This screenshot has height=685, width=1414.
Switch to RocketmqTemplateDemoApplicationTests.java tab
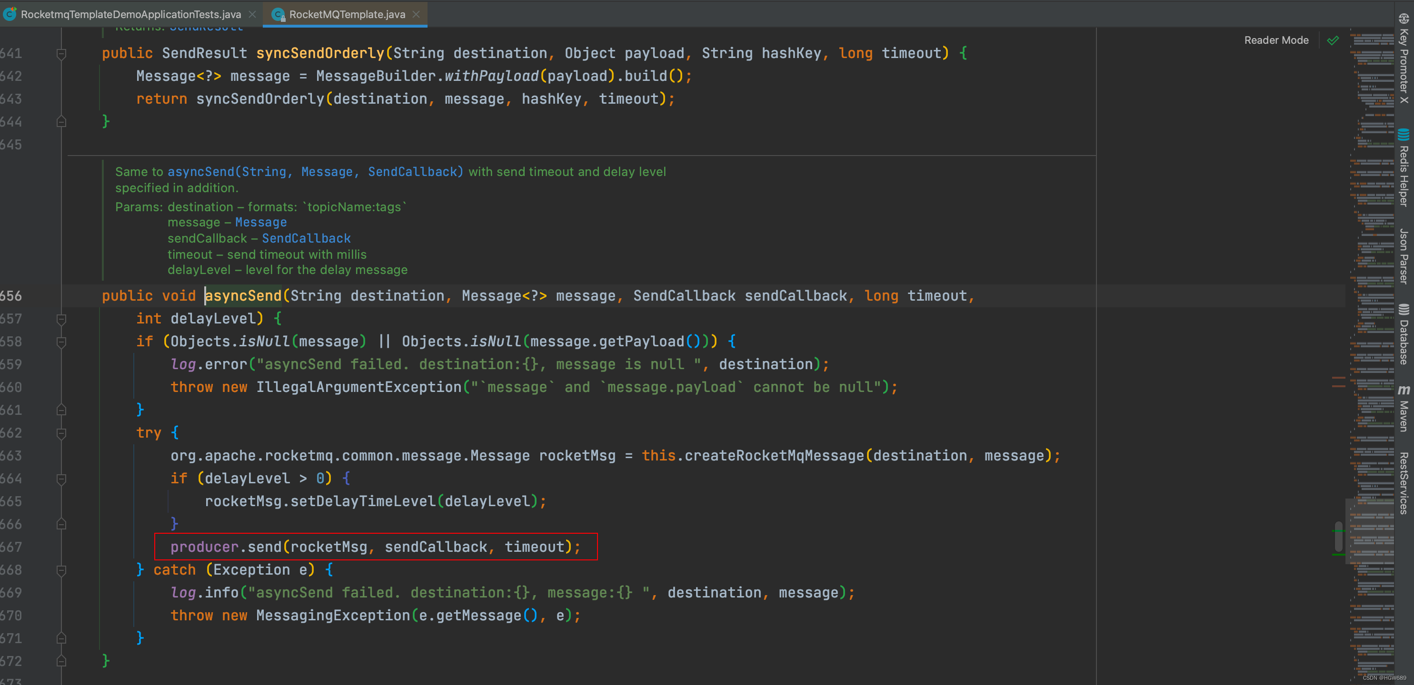[x=130, y=14]
